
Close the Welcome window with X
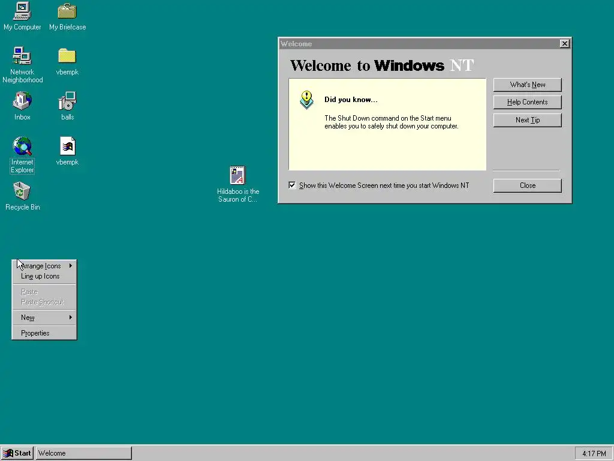564,43
